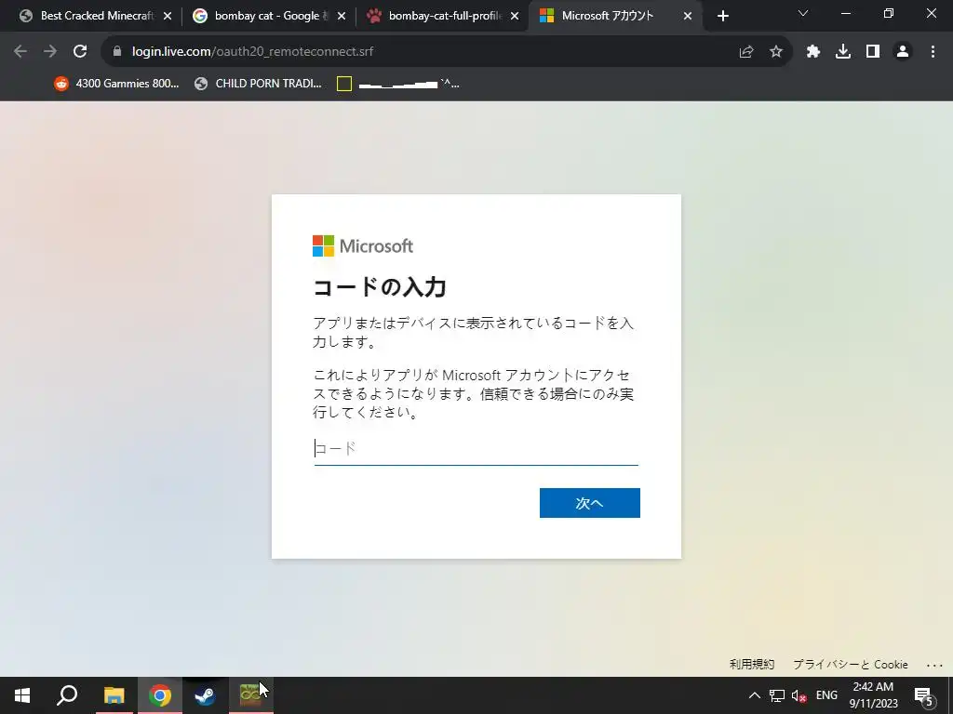953x714 pixels.
Task: Go back to the previous page
Action: click(20, 52)
